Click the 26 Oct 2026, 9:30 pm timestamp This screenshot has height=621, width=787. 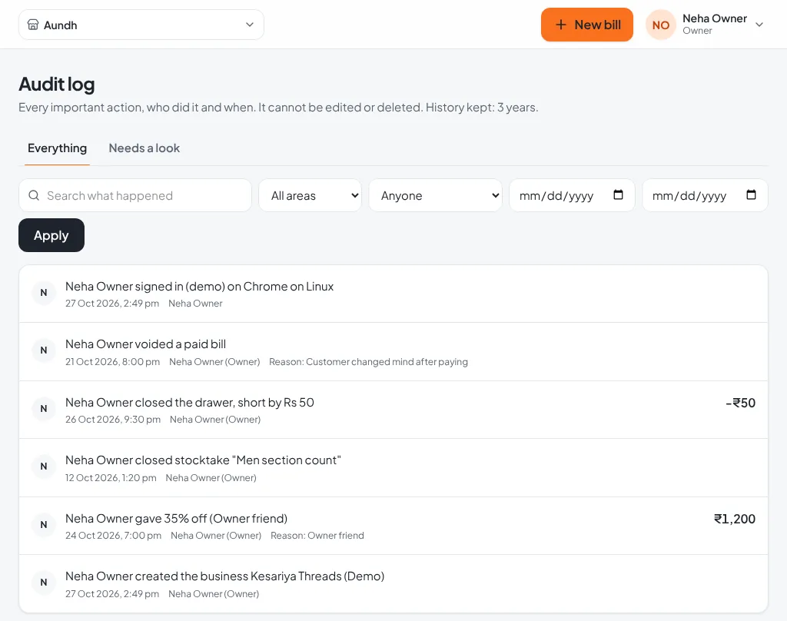113,419
